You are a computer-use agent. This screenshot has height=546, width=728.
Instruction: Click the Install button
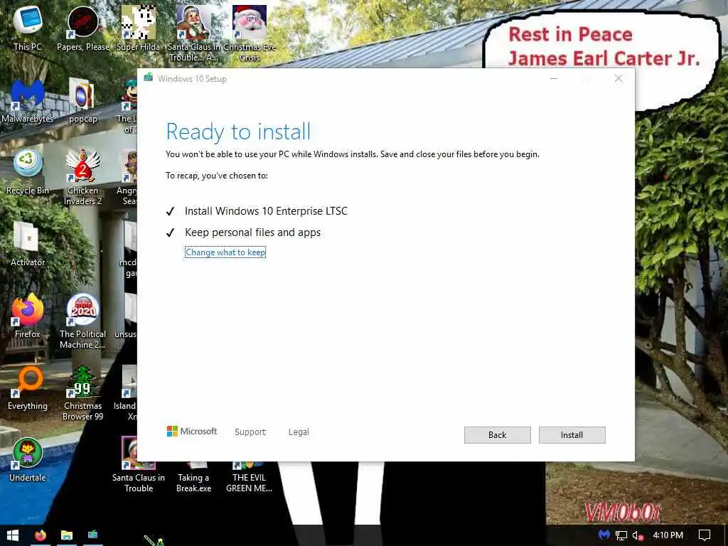tap(572, 435)
